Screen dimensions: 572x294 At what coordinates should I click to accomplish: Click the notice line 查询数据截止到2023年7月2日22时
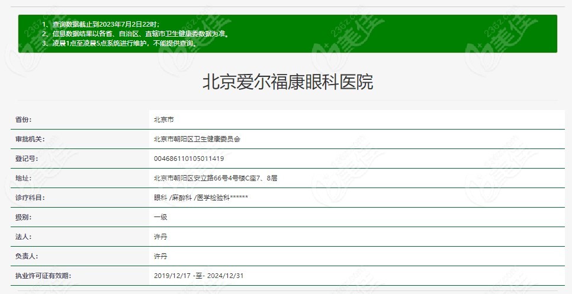pos(101,24)
